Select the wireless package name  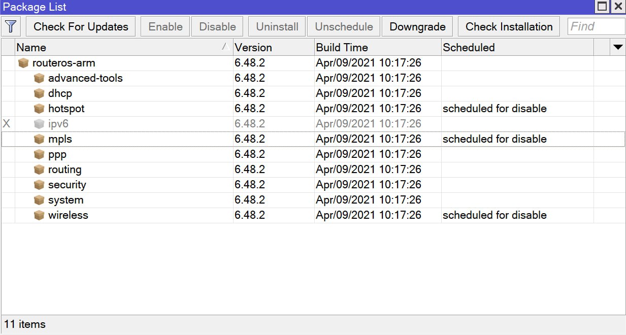click(x=68, y=215)
